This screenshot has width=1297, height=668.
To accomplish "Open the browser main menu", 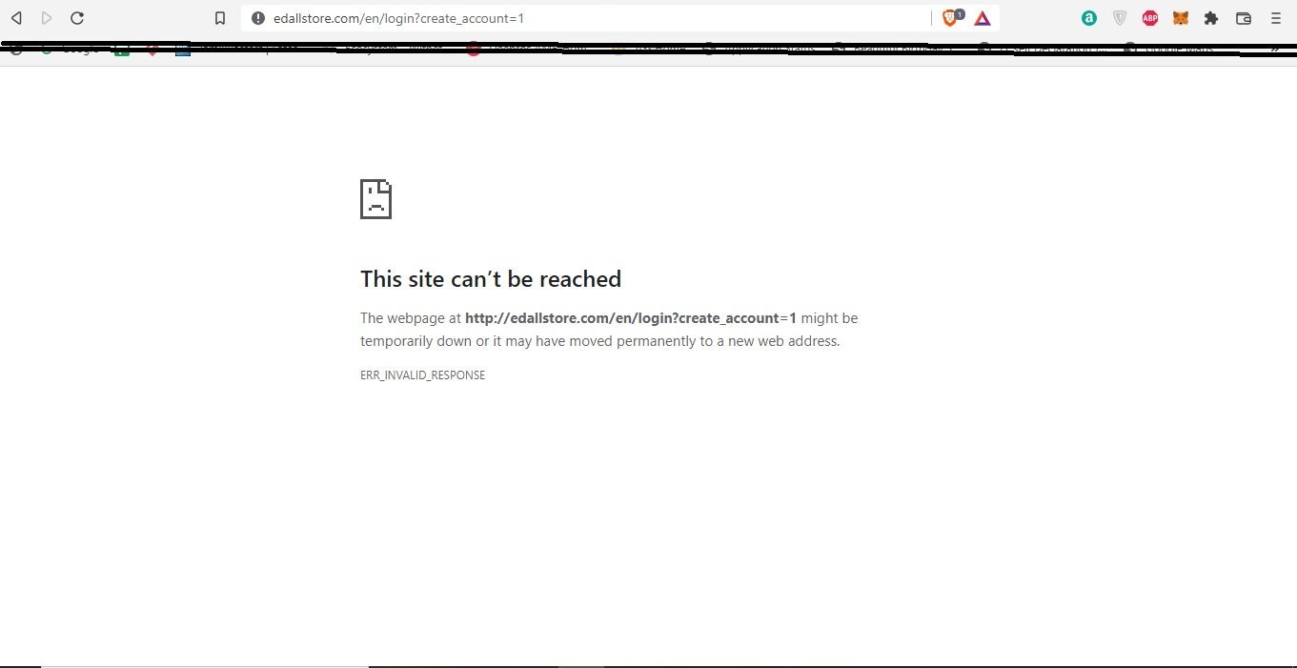I will (1276, 18).
